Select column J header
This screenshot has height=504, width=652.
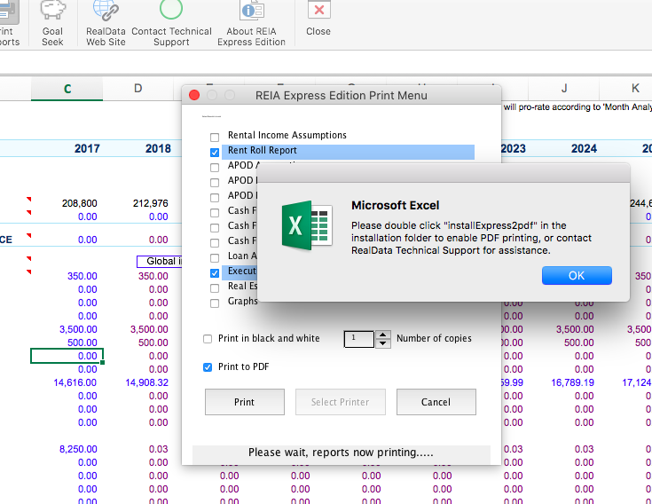(564, 89)
